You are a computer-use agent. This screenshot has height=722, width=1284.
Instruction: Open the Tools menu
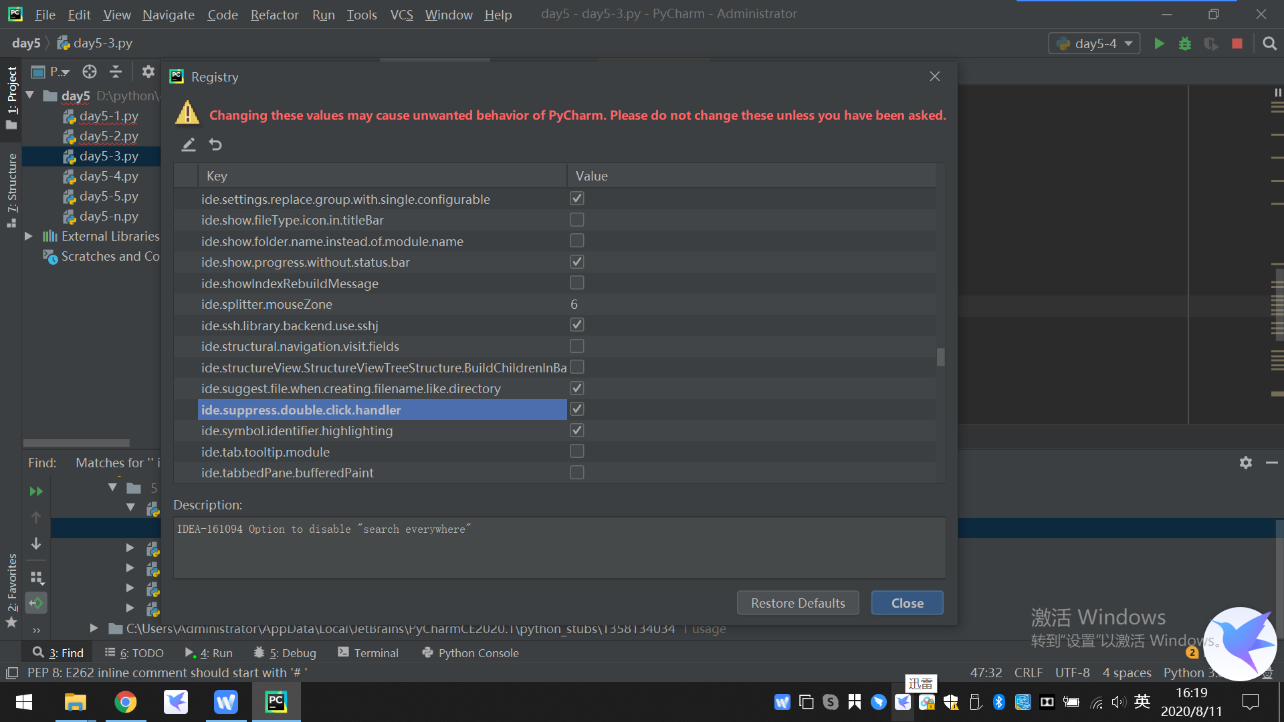362,15
